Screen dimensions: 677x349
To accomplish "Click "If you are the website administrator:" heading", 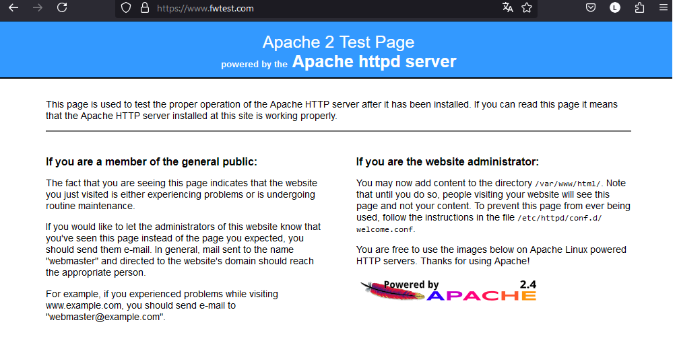I will point(447,162).
